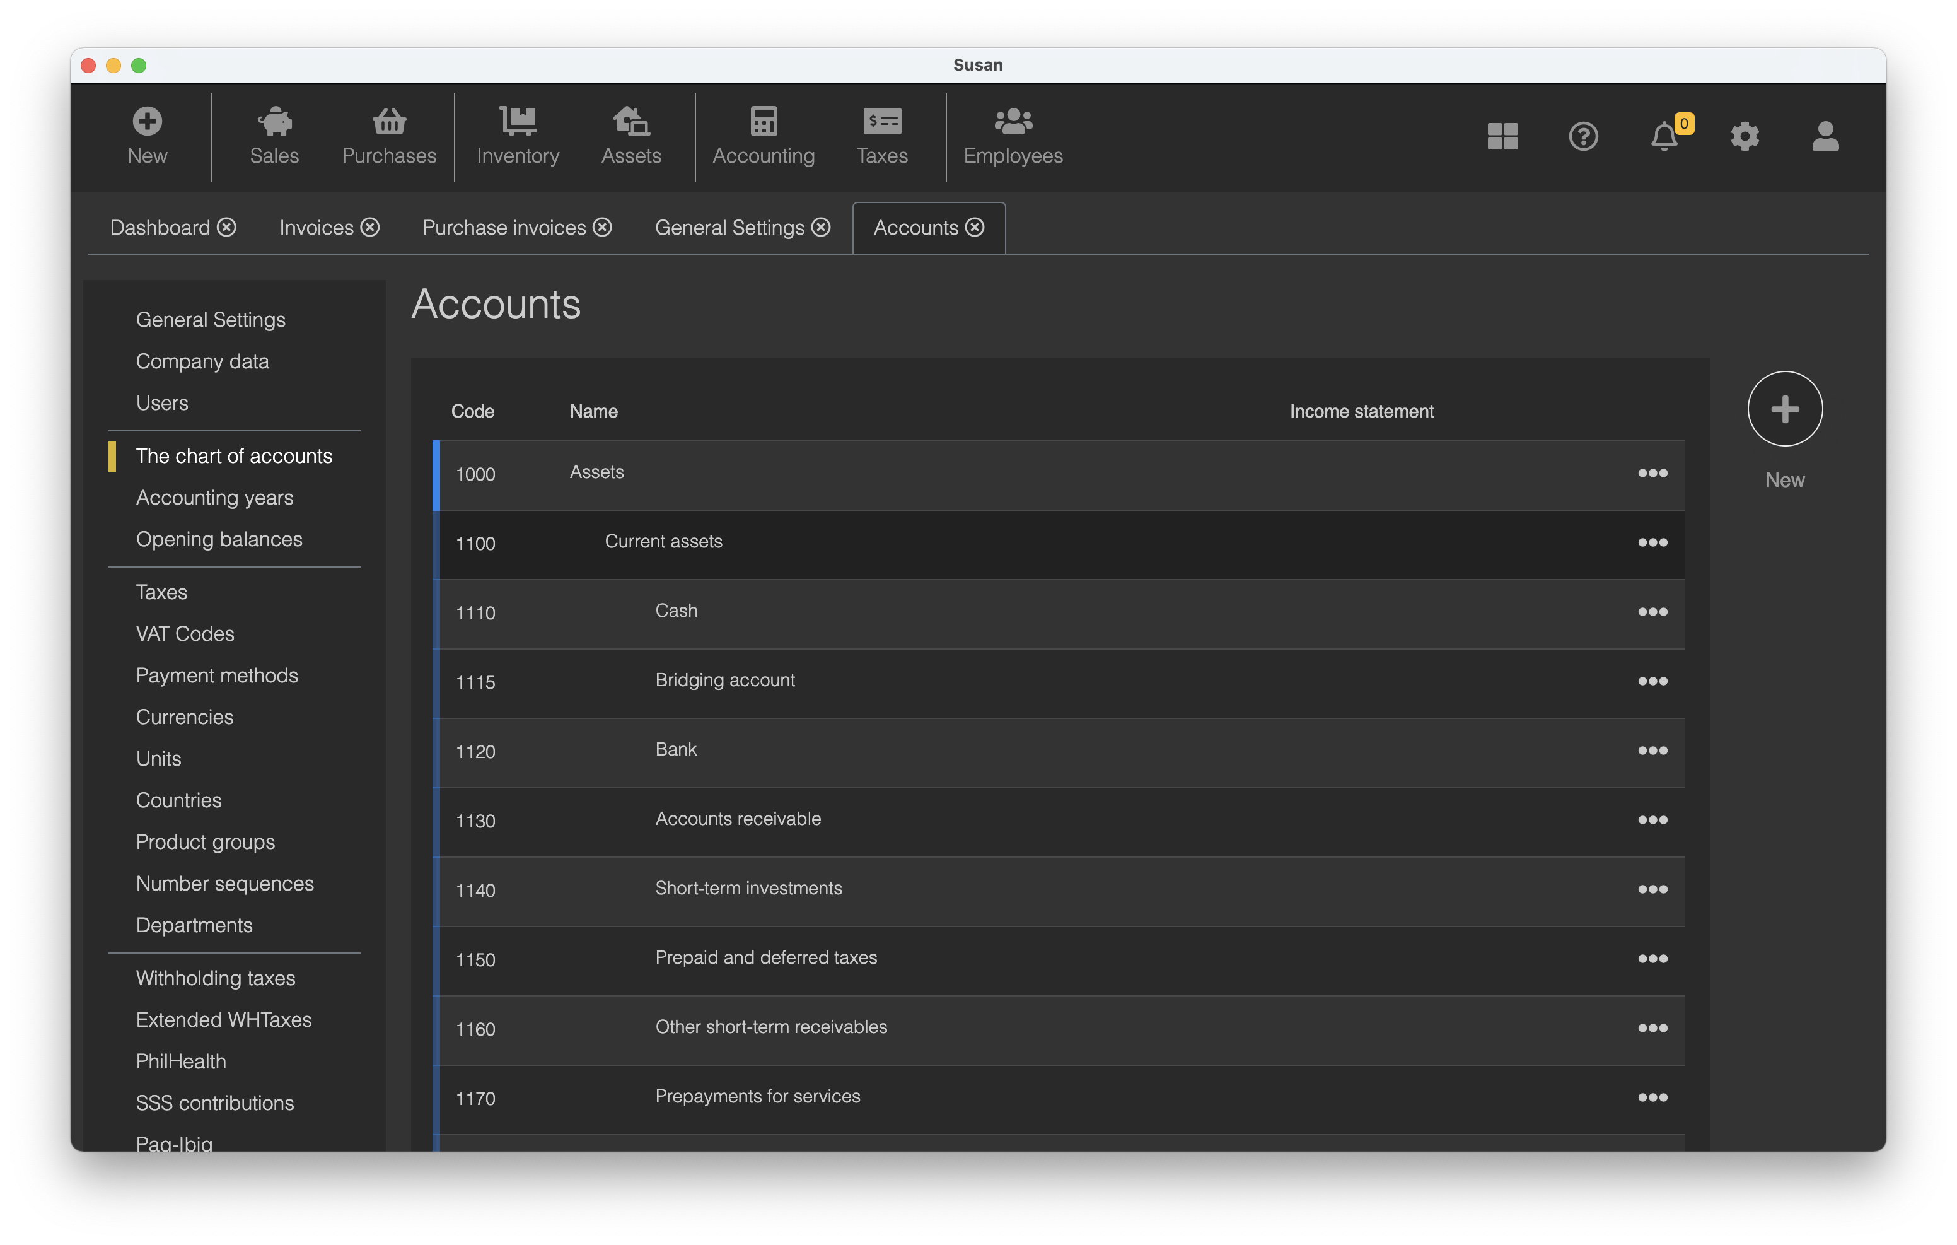Image resolution: width=1957 pixels, height=1245 pixels.
Task: Close the Invoices tab
Action: click(x=370, y=228)
